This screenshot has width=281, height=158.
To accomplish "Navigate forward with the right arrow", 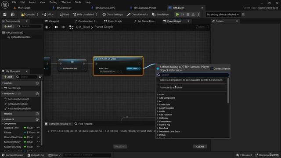I will click(63, 27).
